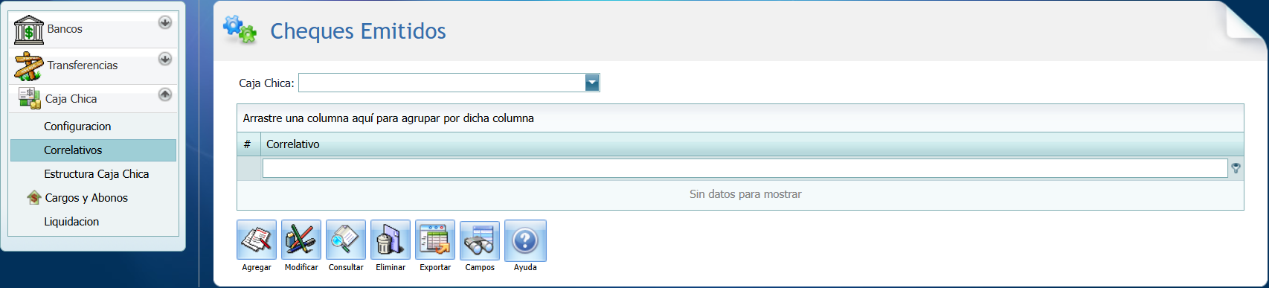1269x288 pixels.
Task: Click the Cargos y Abonos house icon
Action: pyautogui.click(x=33, y=198)
